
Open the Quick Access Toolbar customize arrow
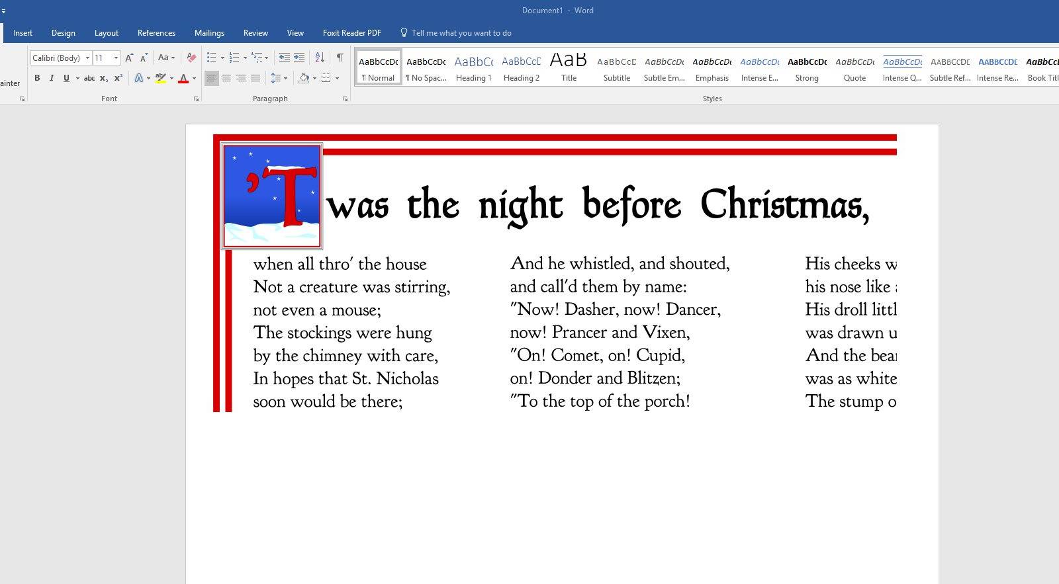click(3, 11)
